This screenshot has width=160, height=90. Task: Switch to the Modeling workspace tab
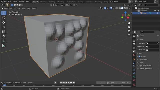tap(43, 2)
